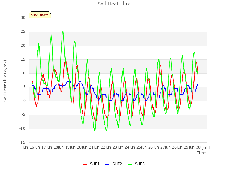The image size is (228, 171).
Task: Click the 22Jun x-axis tick label
Action: point(106,147)
